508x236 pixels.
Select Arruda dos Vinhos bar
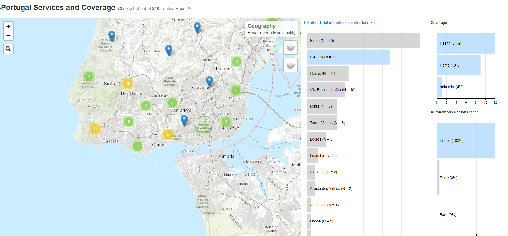[x=311, y=188]
